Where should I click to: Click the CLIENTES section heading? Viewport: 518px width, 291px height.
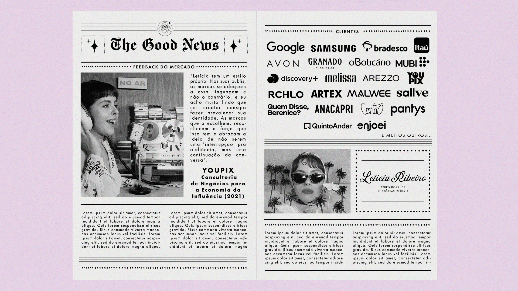347,32
